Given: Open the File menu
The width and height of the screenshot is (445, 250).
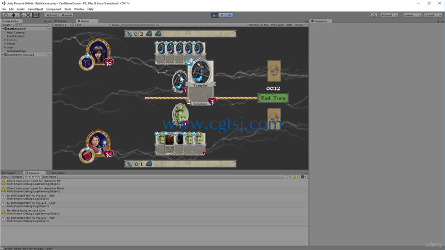Looking at the screenshot, I should point(4,9).
